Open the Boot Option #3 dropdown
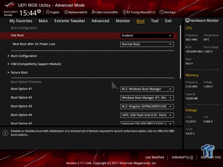 coord(147,107)
